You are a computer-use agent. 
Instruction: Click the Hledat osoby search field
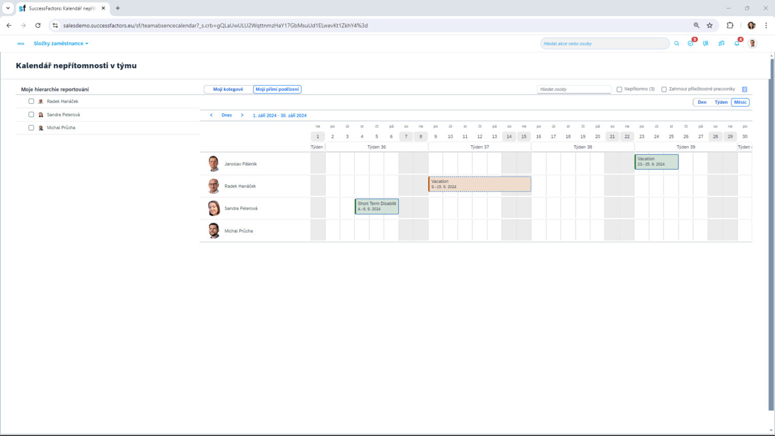(x=574, y=89)
